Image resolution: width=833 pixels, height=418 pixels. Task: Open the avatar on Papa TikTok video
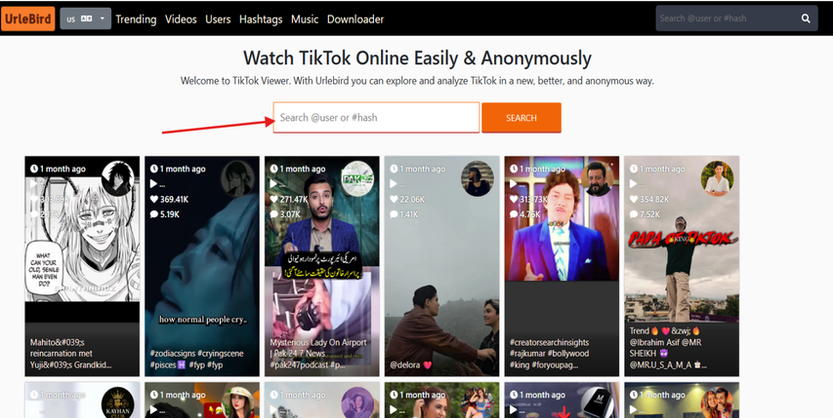[716, 178]
